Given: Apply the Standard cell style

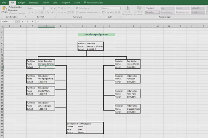Looking at the screenshot, I should pyautogui.click(x=153, y=8).
